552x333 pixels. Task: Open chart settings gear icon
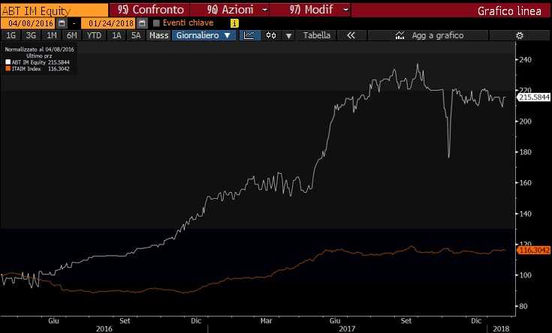point(519,35)
